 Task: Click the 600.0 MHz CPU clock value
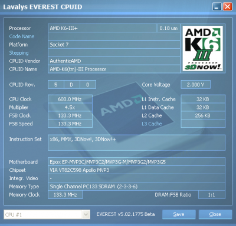70,99
